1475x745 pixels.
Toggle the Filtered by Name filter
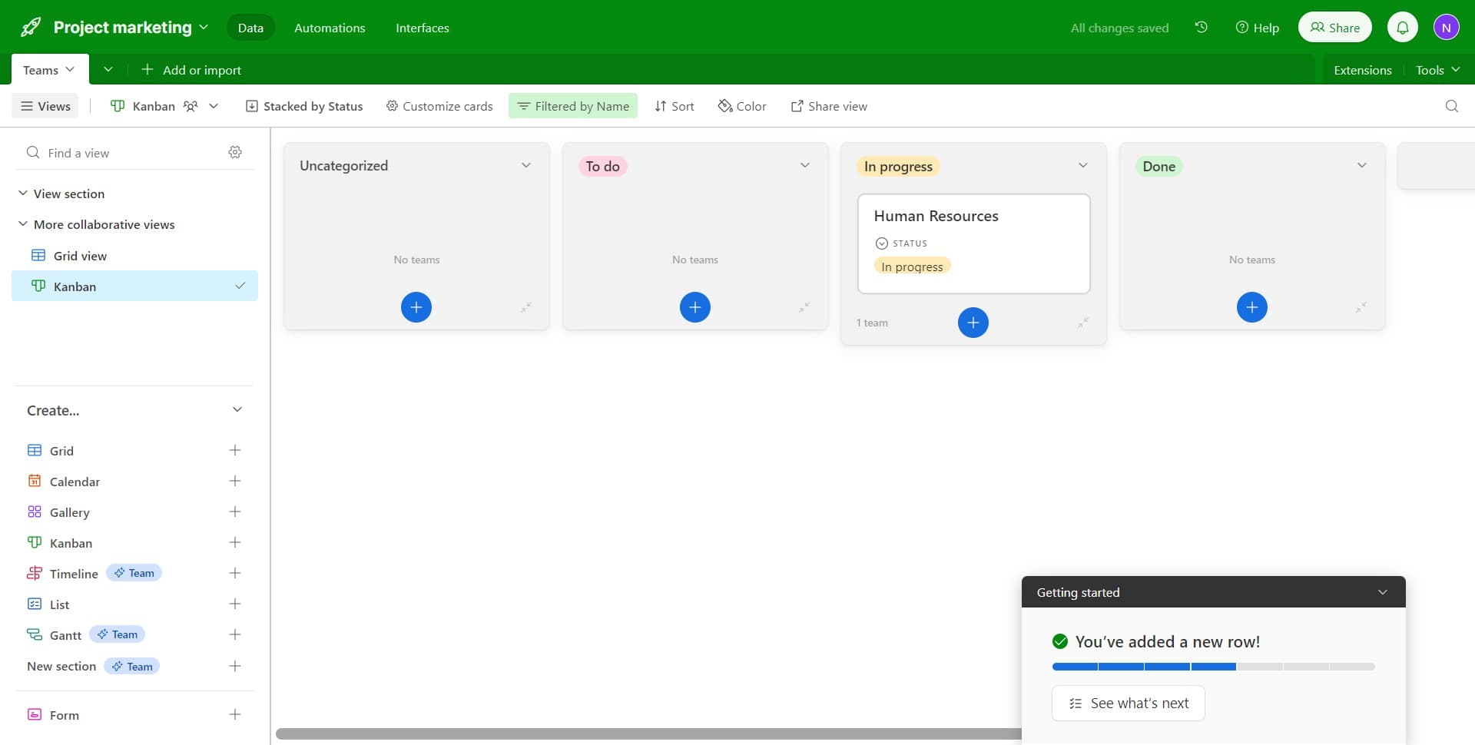click(573, 106)
